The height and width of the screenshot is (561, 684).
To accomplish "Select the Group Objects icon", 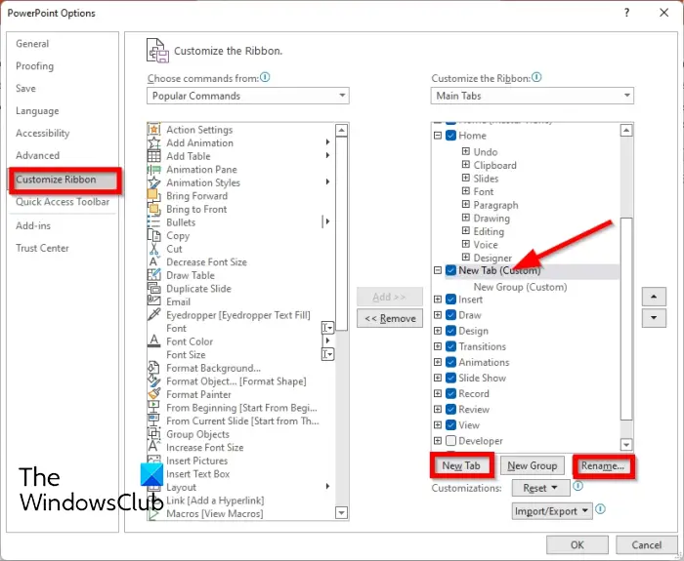I will click(153, 434).
